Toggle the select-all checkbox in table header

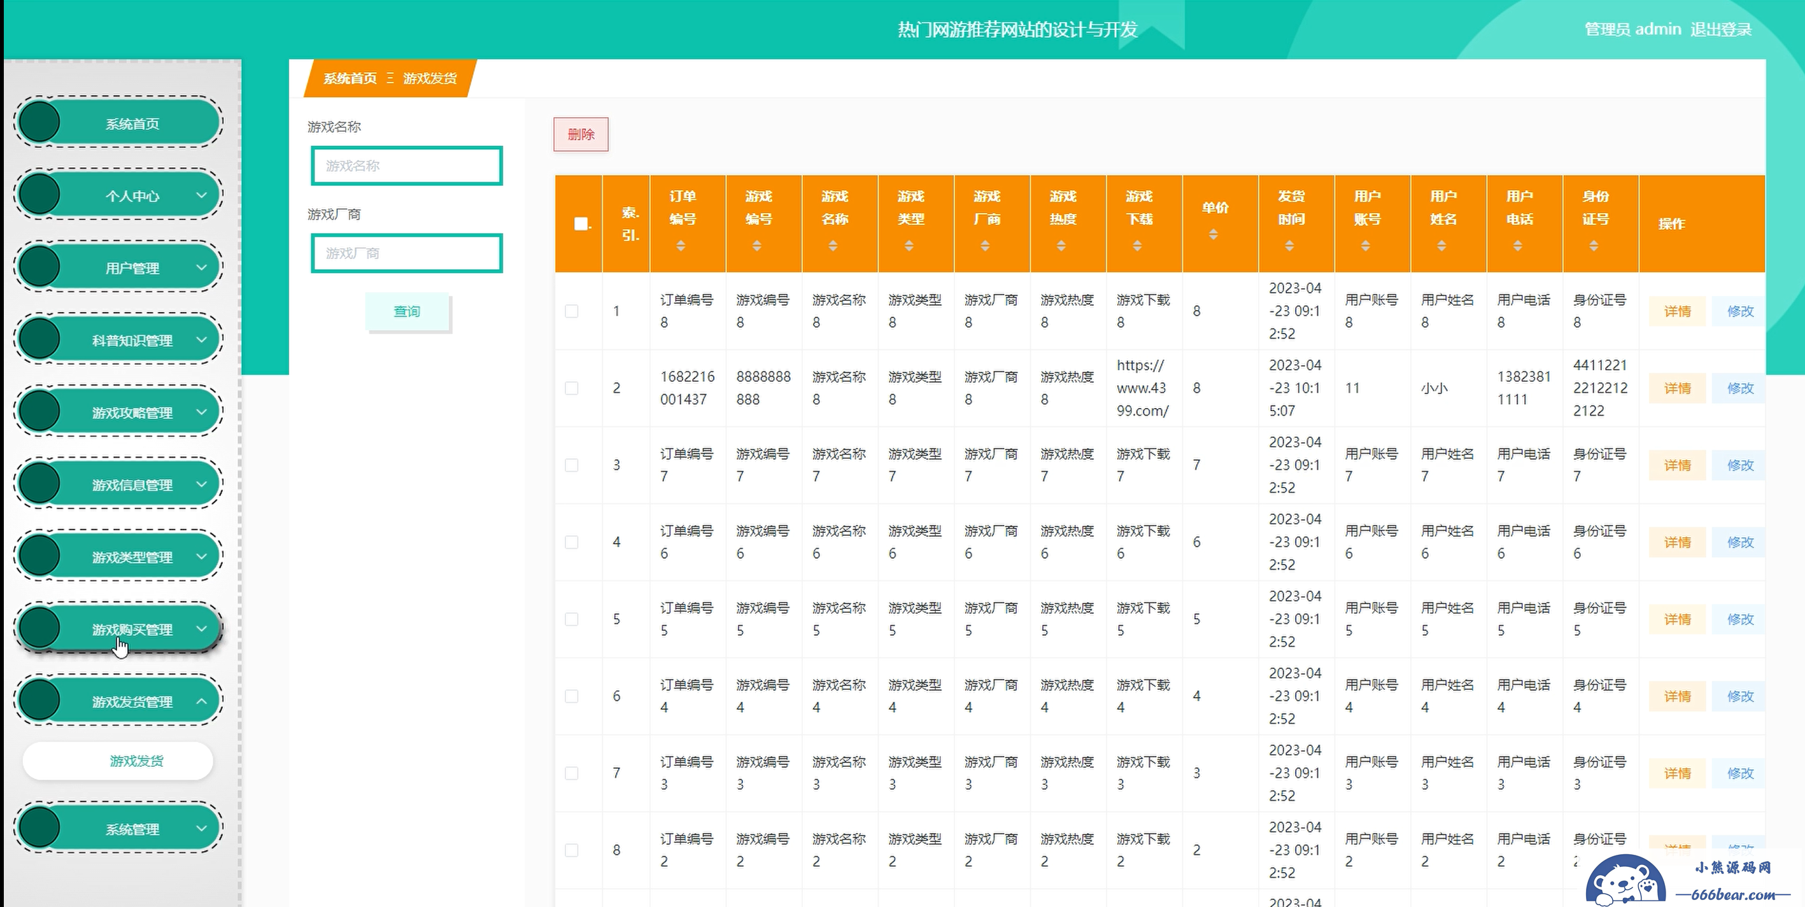(580, 224)
